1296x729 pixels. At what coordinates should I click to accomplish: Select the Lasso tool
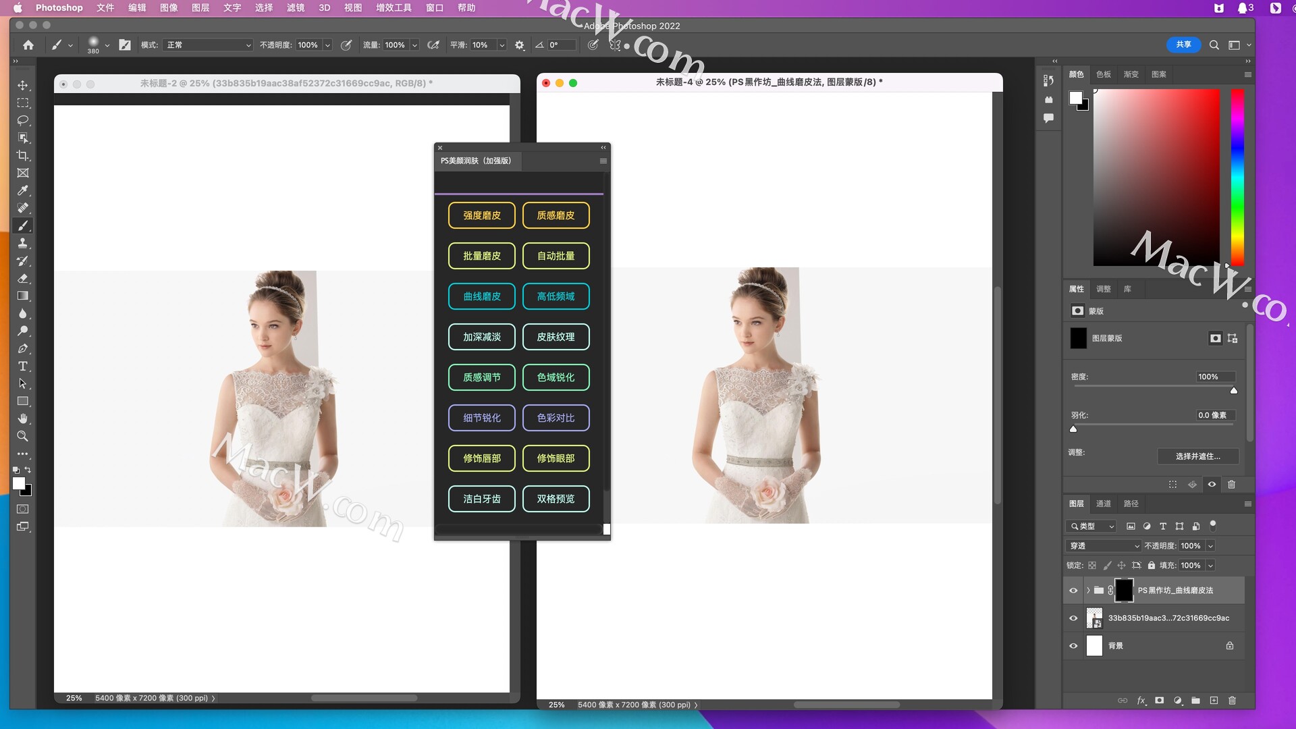[x=22, y=120]
